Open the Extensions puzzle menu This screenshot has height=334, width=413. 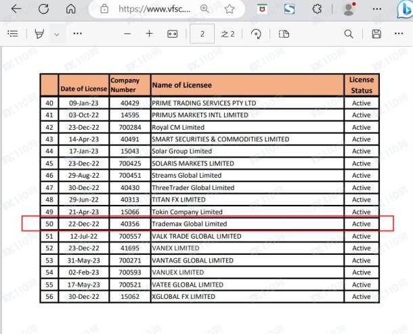click(317, 9)
